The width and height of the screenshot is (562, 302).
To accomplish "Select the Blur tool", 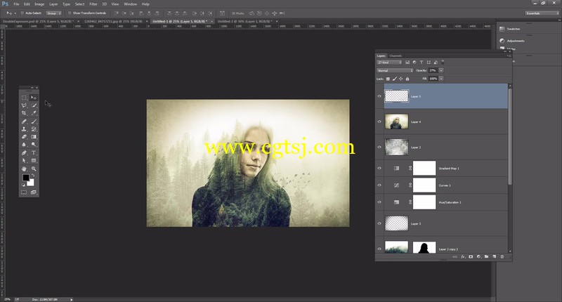I will pyautogui.click(x=24, y=145).
